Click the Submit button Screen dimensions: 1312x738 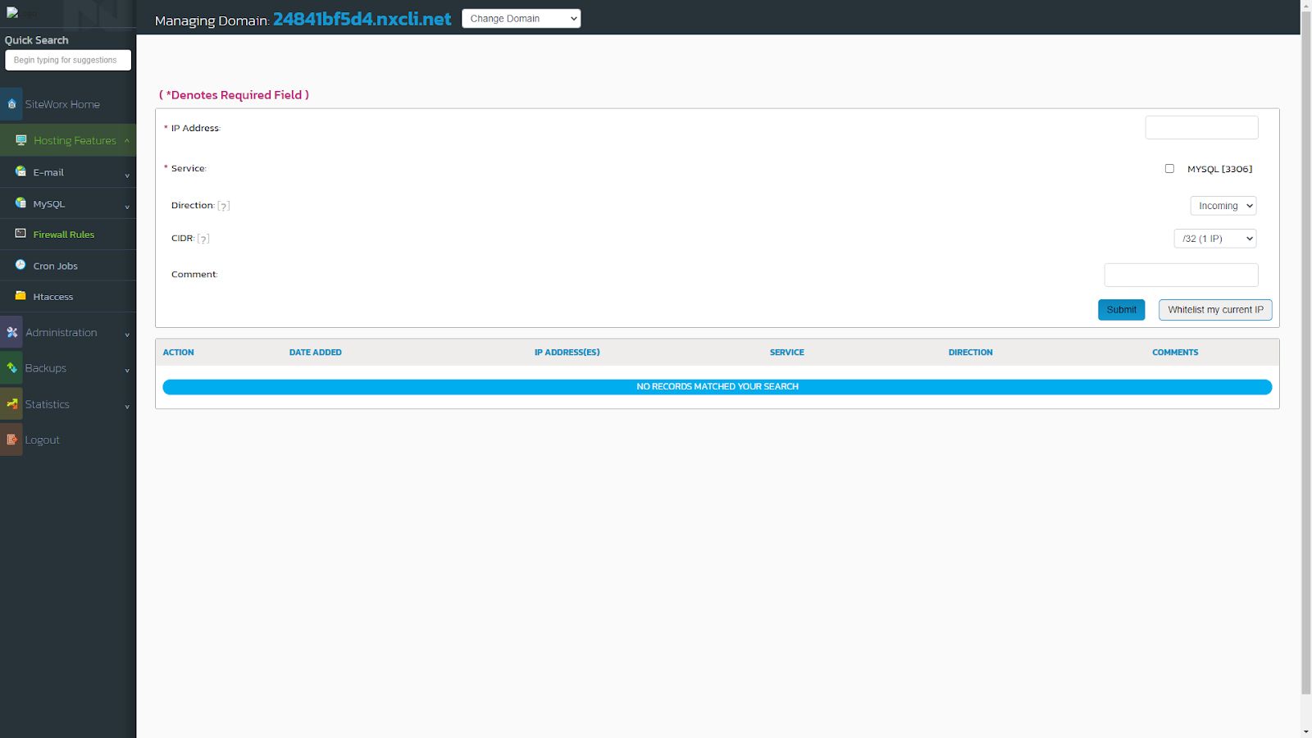(x=1121, y=309)
